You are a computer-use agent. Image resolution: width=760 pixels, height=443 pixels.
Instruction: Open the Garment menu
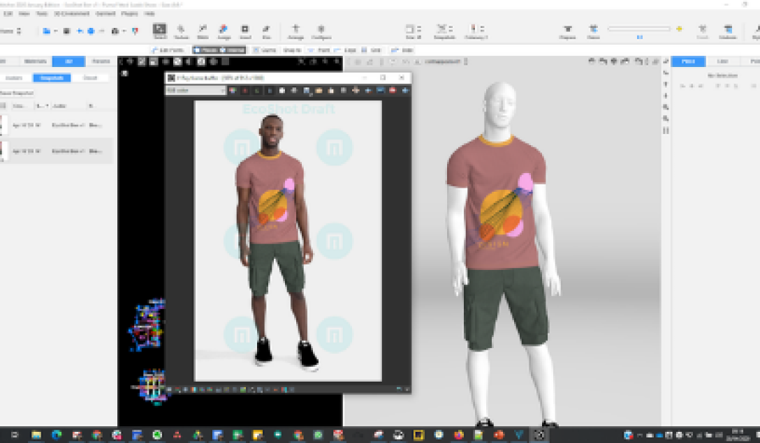click(105, 13)
